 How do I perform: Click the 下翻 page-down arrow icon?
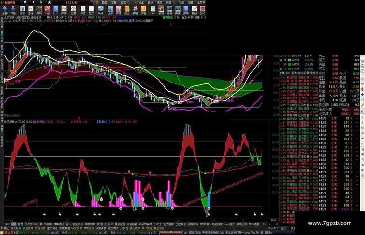[x=13, y=9]
